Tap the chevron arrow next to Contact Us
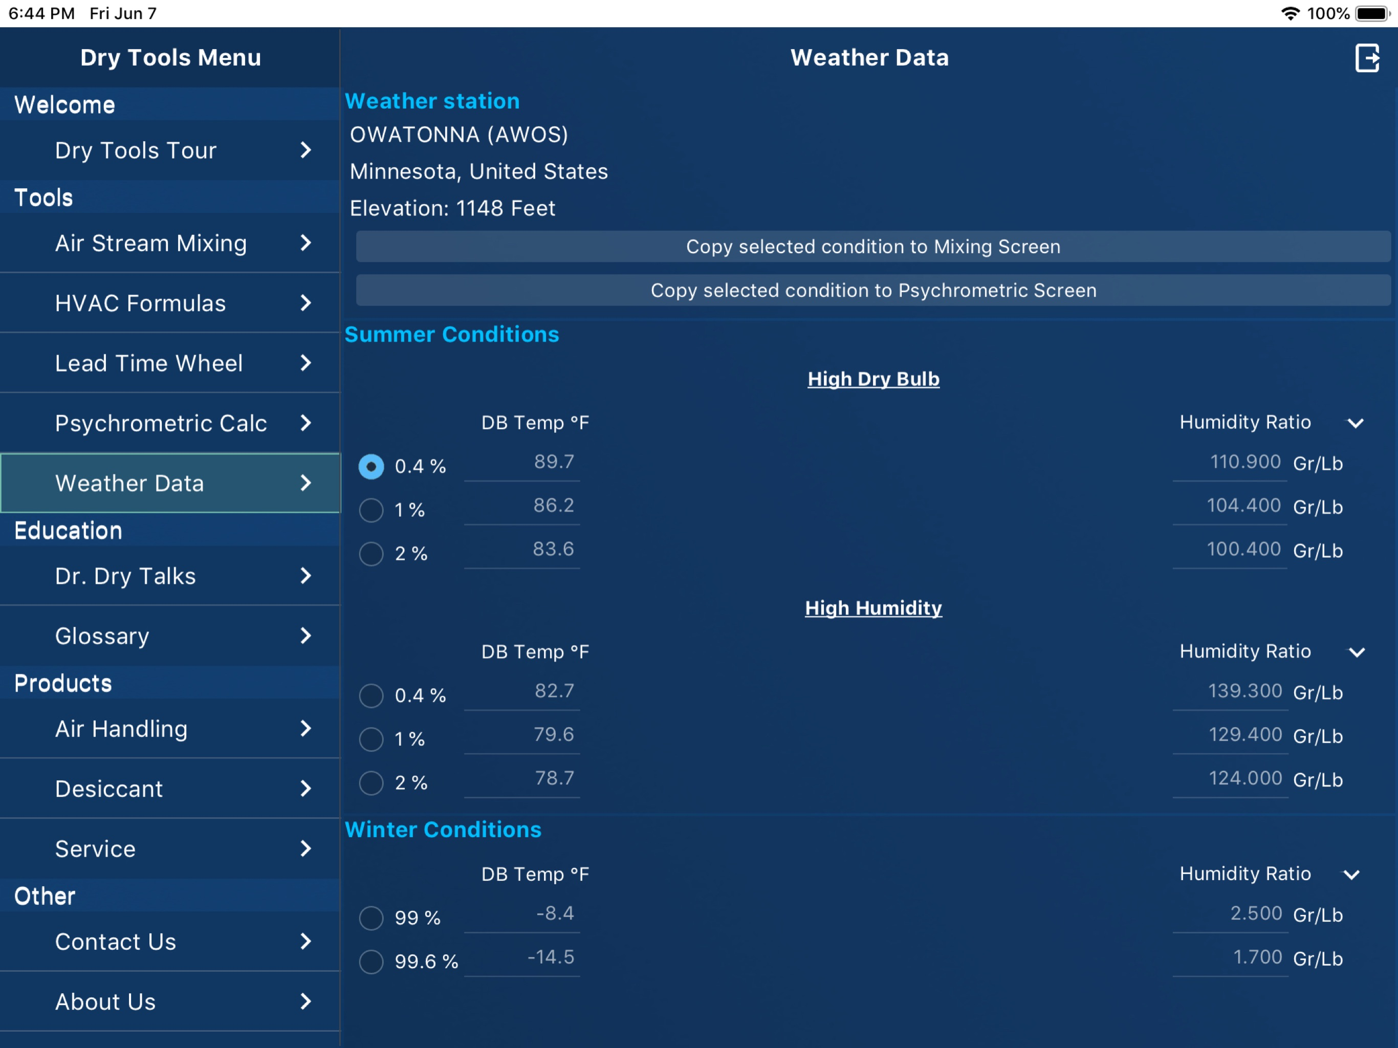The image size is (1398, 1048). pos(306,942)
